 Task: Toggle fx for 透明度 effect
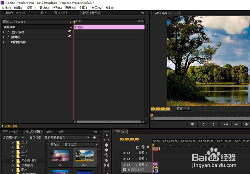8,37
